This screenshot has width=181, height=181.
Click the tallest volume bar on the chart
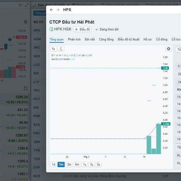158,139
